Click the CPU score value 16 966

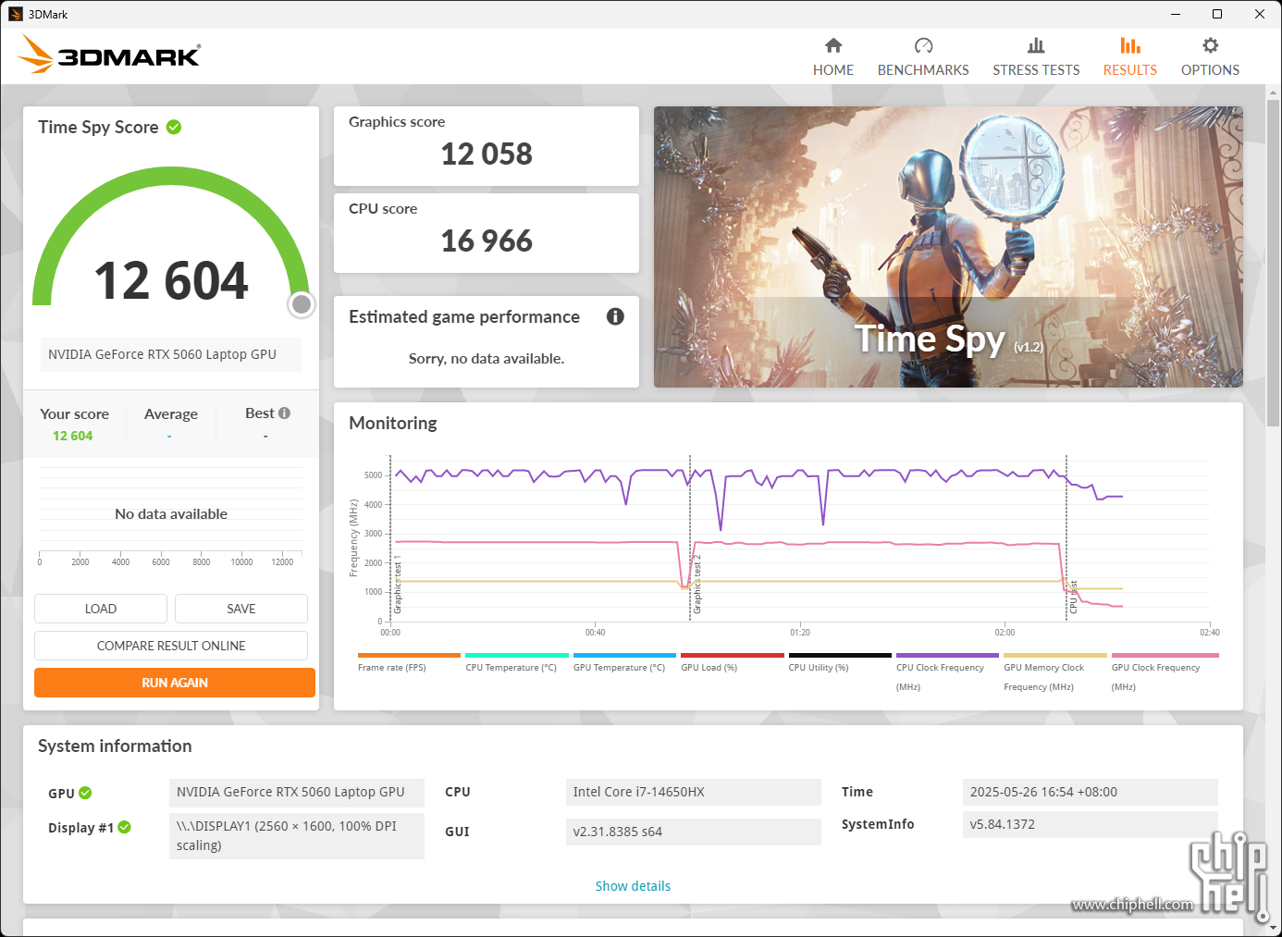(x=487, y=240)
